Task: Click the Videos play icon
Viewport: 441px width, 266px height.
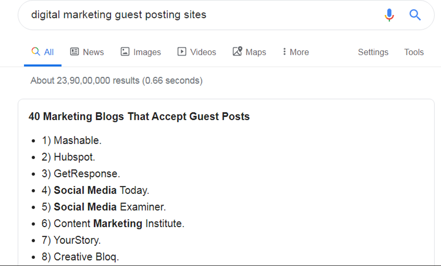Action: pos(182,51)
